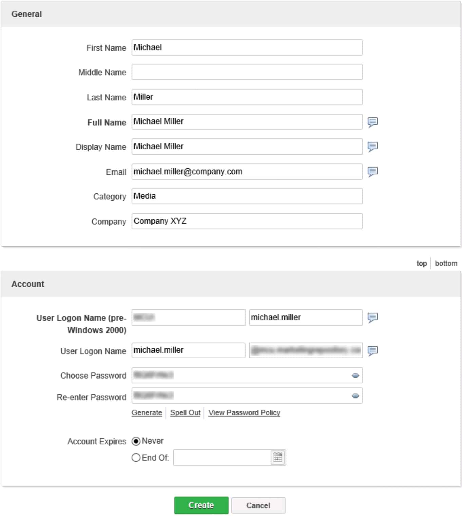Click the comment icon beside Display Name
The width and height of the screenshot is (462, 521).
tap(372, 147)
